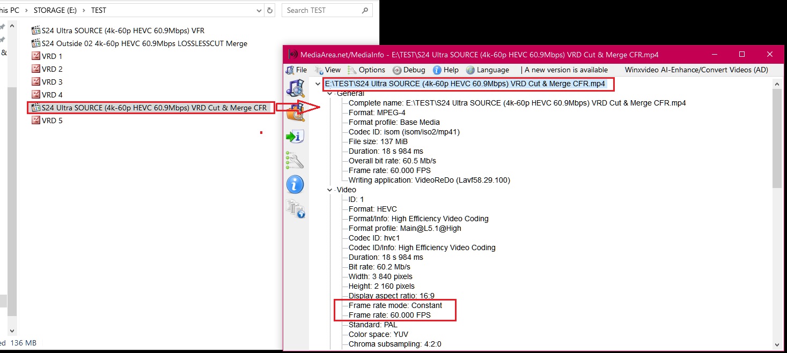Click MediaInfo's Open File sidebar icon

coord(296,89)
